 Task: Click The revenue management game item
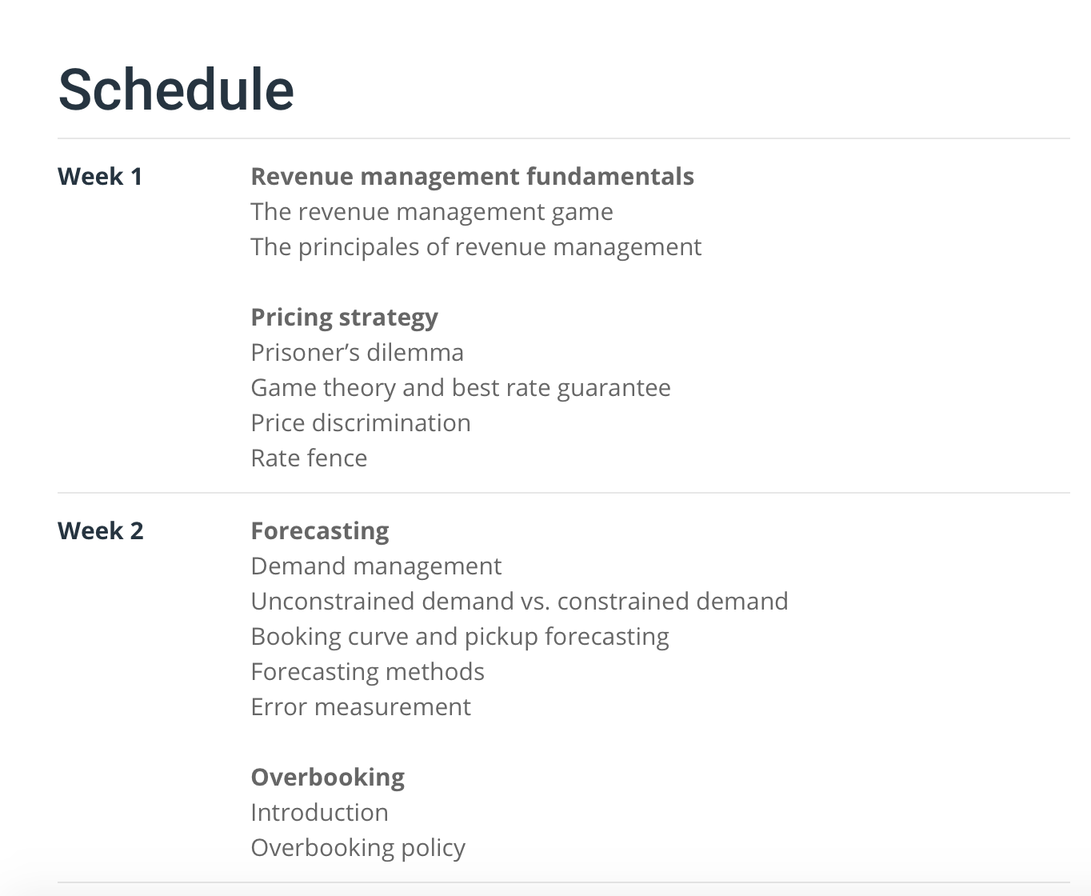tap(432, 212)
